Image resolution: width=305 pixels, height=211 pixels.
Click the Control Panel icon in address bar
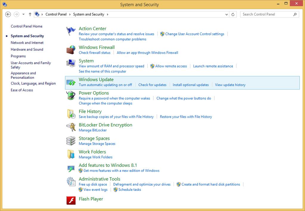coord(37,14)
